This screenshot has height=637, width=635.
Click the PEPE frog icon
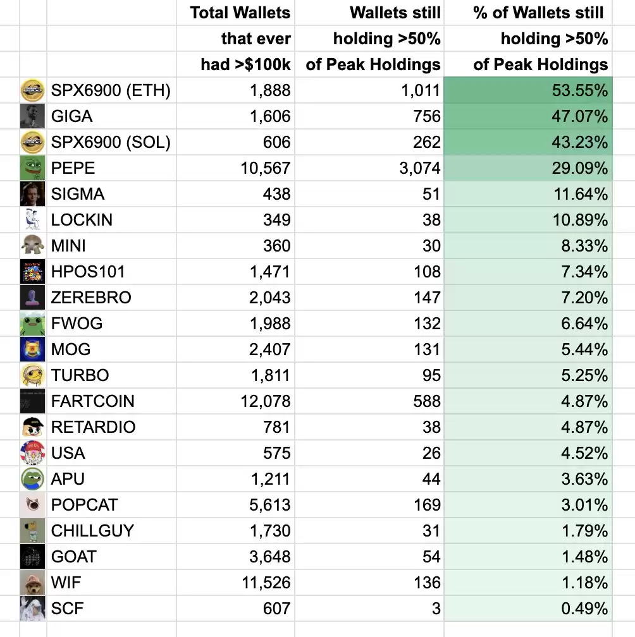click(32, 168)
